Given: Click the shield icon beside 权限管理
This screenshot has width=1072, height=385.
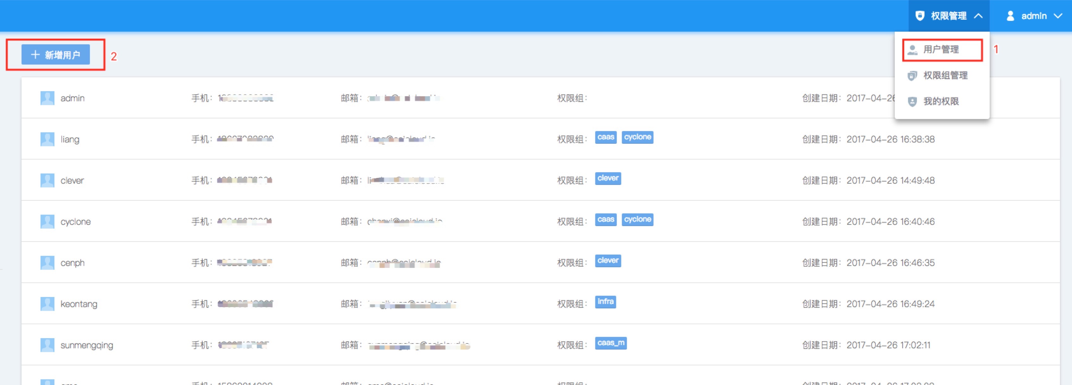Looking at the screenshot, I should [x=920, y=16].
